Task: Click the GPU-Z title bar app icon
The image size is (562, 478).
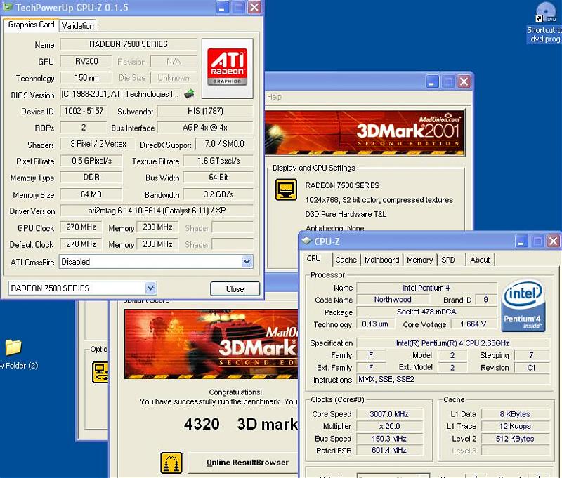Action: coord(7,7)
